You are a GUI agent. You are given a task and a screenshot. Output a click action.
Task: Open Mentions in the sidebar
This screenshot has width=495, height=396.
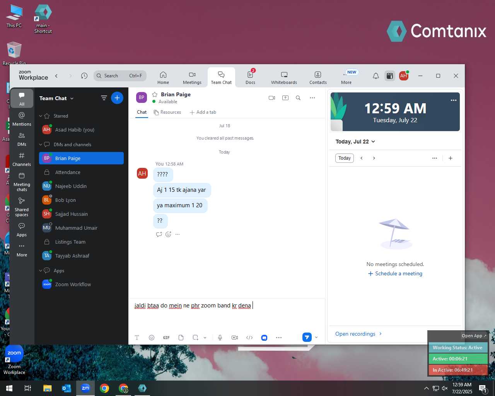[22, 119]
